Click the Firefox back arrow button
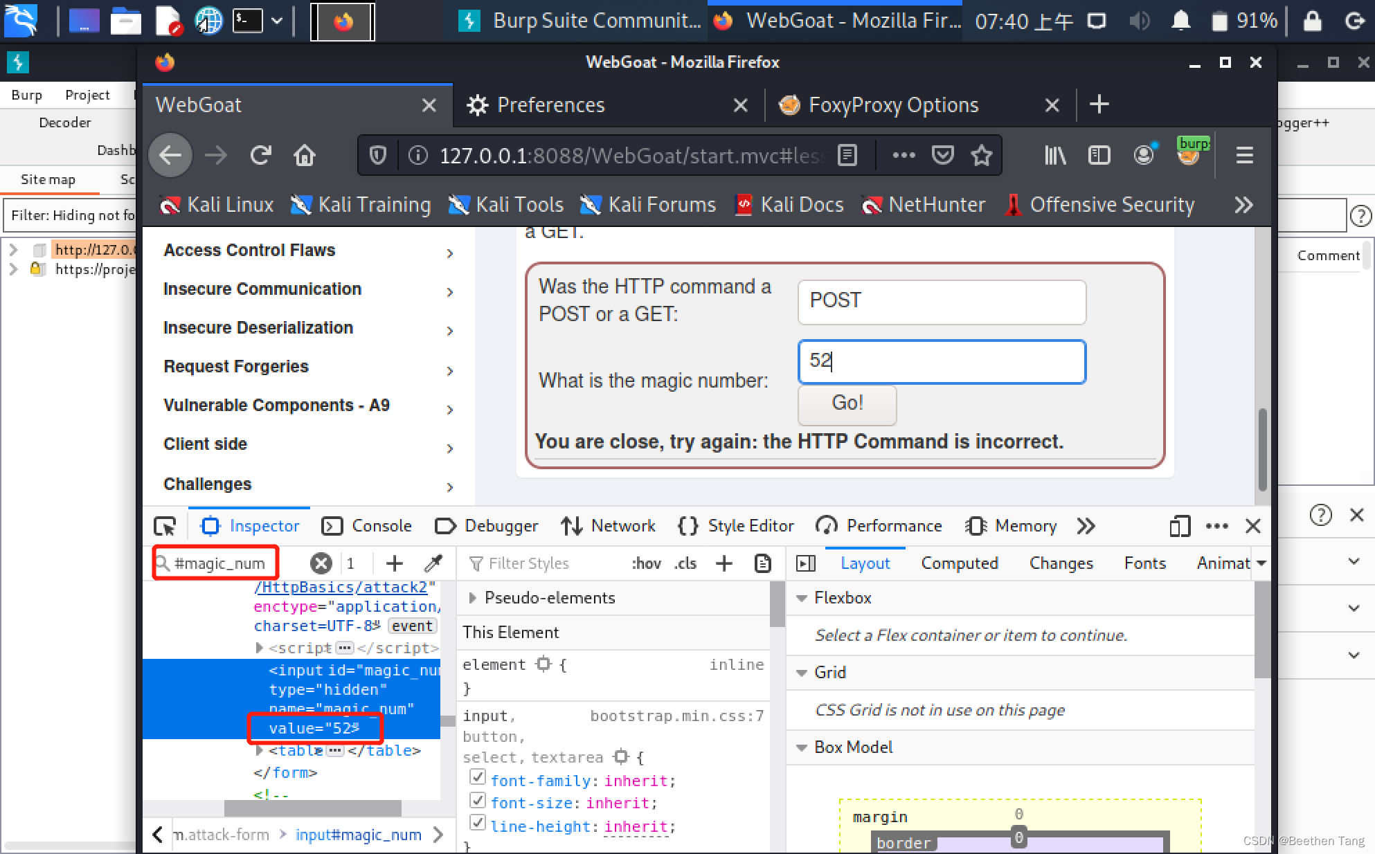This screenshot has width=1375, height=854. (170, 155)
